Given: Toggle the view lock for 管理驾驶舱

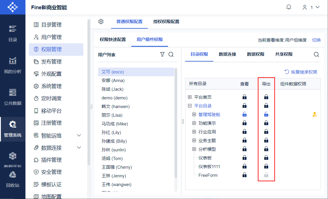Looking at the screenshot, I should (x=244, y=114).
